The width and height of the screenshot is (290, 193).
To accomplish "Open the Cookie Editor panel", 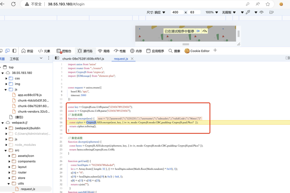I will [197, 51].
